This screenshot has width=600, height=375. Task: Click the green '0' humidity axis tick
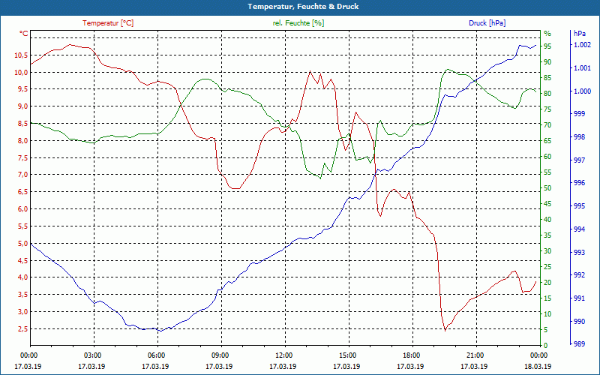546,346
